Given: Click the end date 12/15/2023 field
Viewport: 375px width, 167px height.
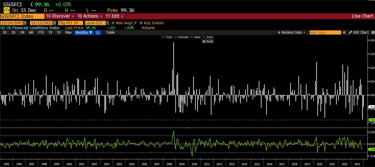Looking at the screenshot, I should pyautogui.click(x=41, y=23).
